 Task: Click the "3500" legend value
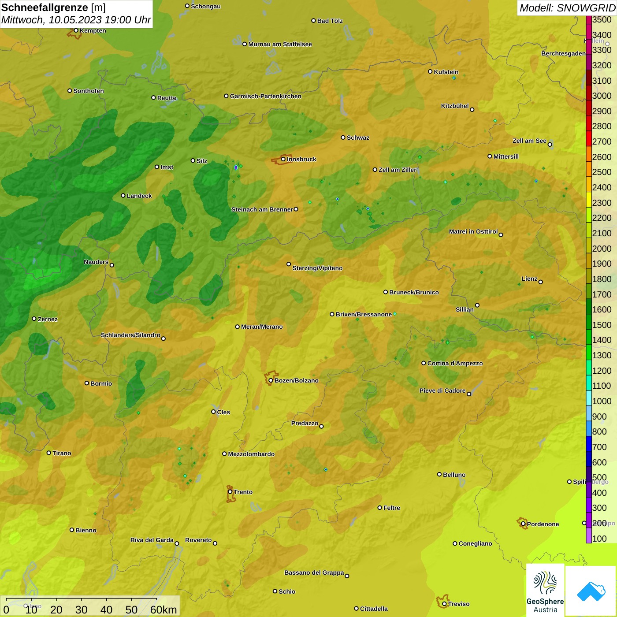(x=602, y=20)
